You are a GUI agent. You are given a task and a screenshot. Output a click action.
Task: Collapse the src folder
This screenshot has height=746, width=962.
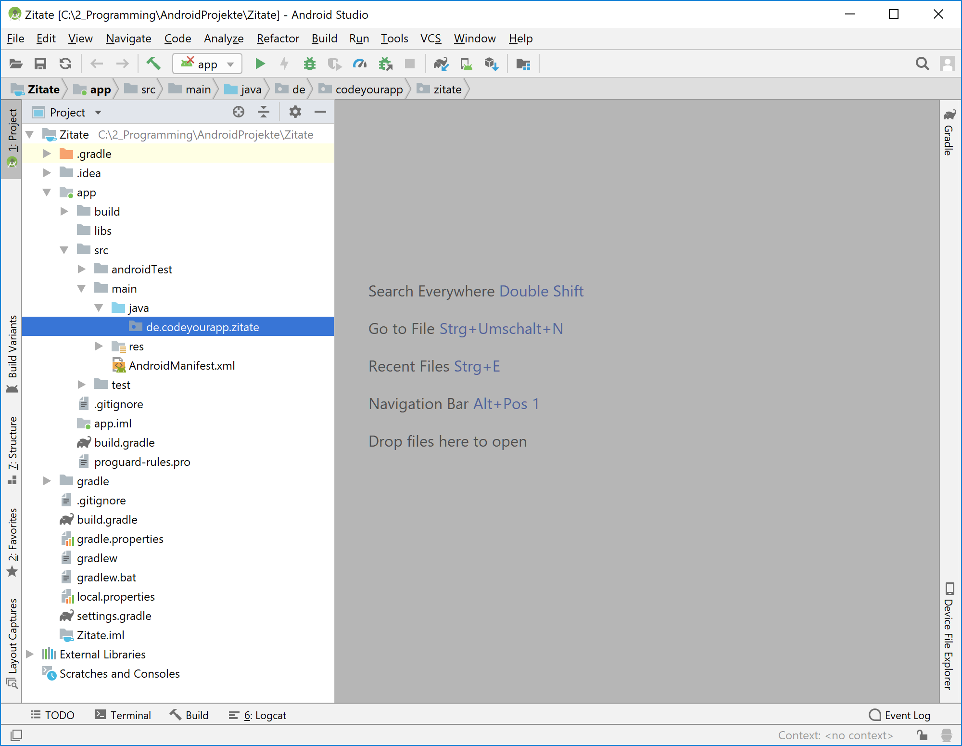pyautogui.click(x=64, y=250)
